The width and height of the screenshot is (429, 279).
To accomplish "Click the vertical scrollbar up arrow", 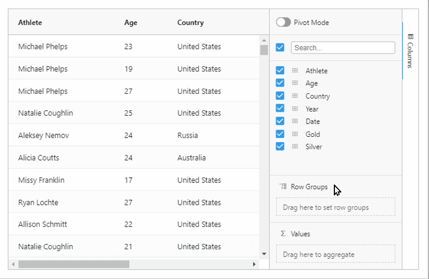I will pyautogui.click(x=264, y=40).
